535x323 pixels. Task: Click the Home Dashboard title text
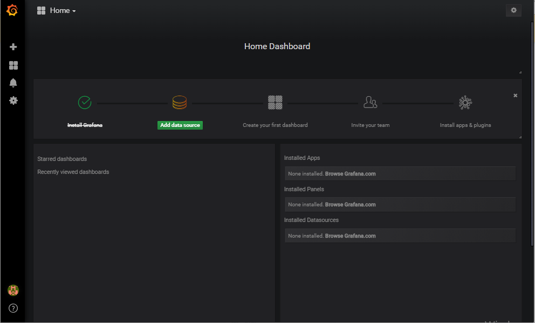[x=277, y=46]
